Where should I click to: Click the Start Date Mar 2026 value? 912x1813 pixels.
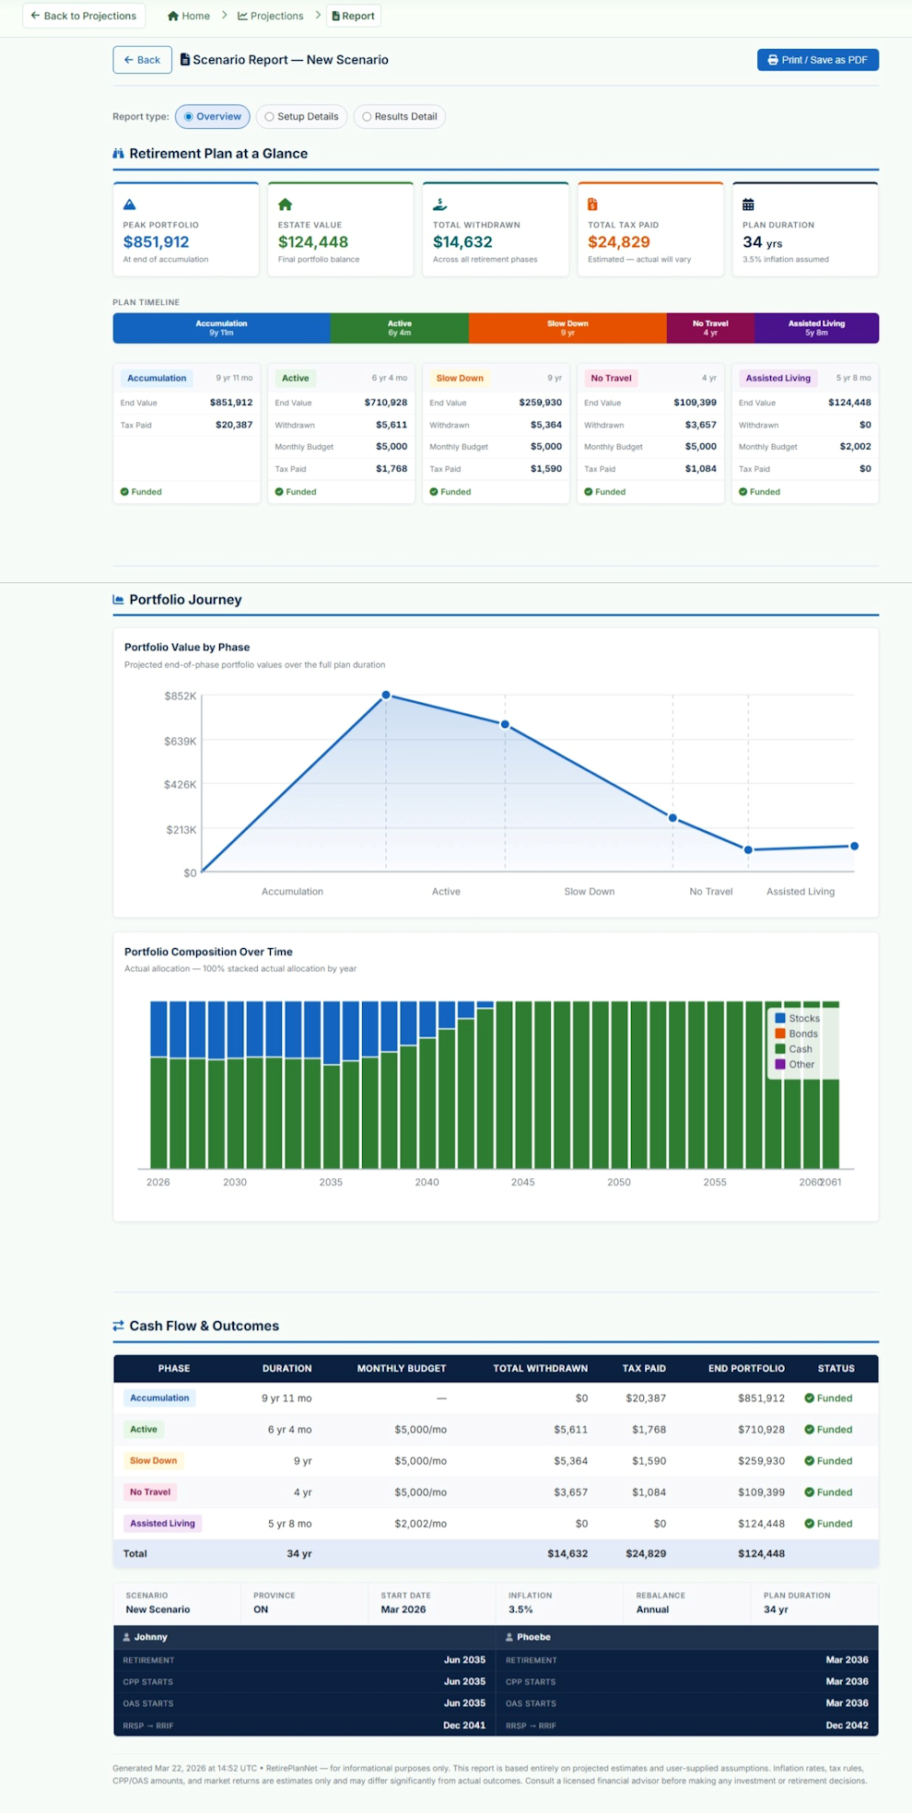[x=403, y=1610]
